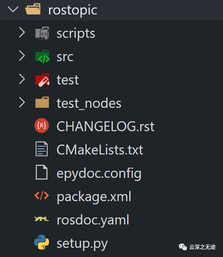Viewport: 223px width, 257px height.
Task: Click the YAML icon beside rosdoc.yaml
Action: click(x=42, y=220)
